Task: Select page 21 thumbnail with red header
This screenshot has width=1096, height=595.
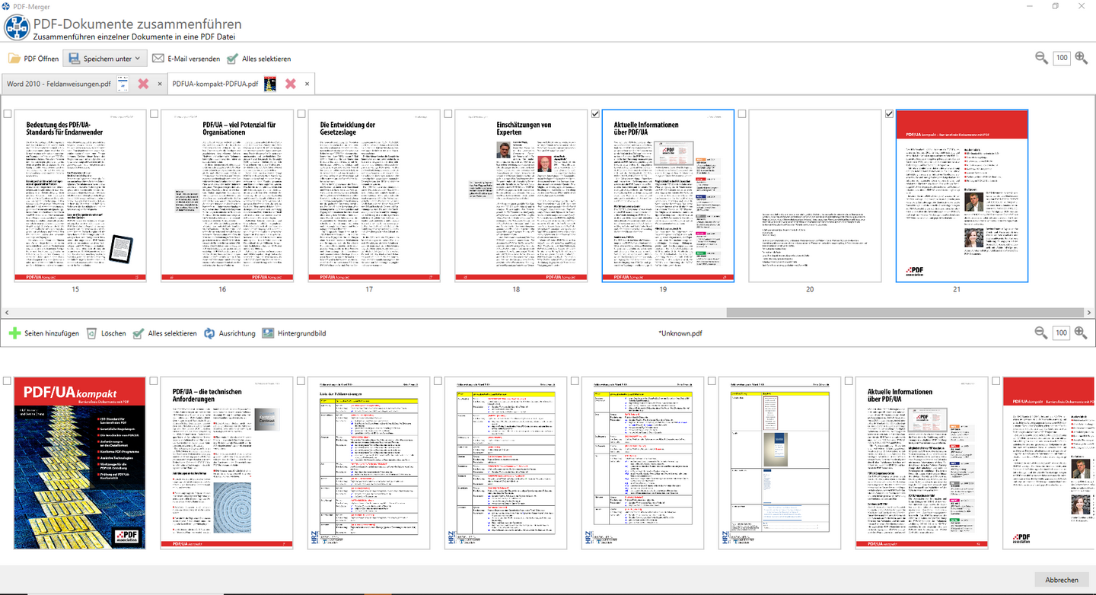Action: [962, 196]
